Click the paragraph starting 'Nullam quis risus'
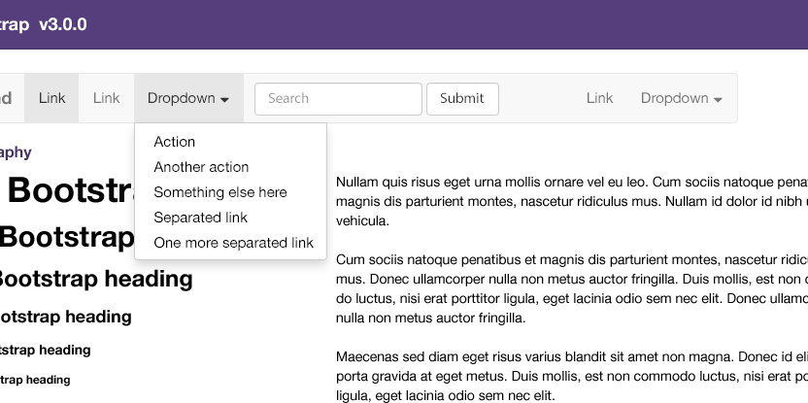The height and width of the screenshot is (403, 808). click(571, 202)
